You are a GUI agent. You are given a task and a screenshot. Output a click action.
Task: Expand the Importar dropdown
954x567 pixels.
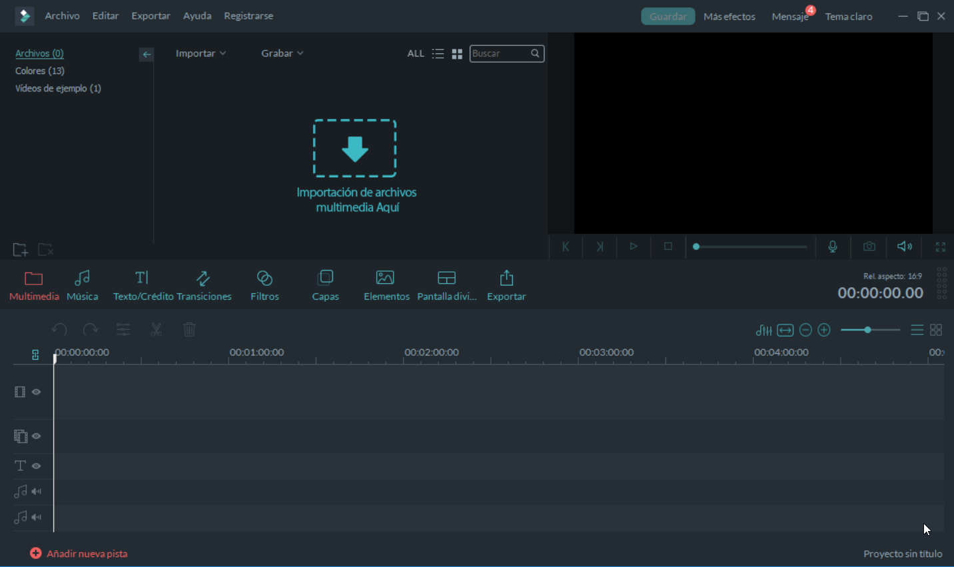pos(201,53)
